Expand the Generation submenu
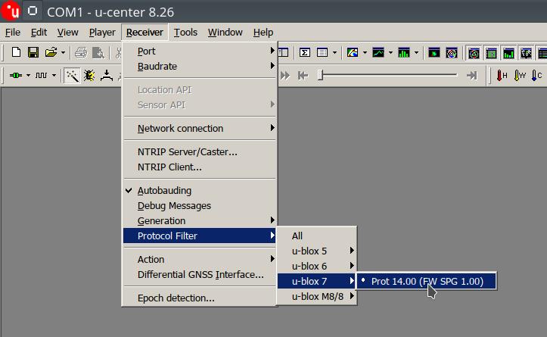This screenshot has width=547, height=337. pyautogui.click(x=200, y=220)
